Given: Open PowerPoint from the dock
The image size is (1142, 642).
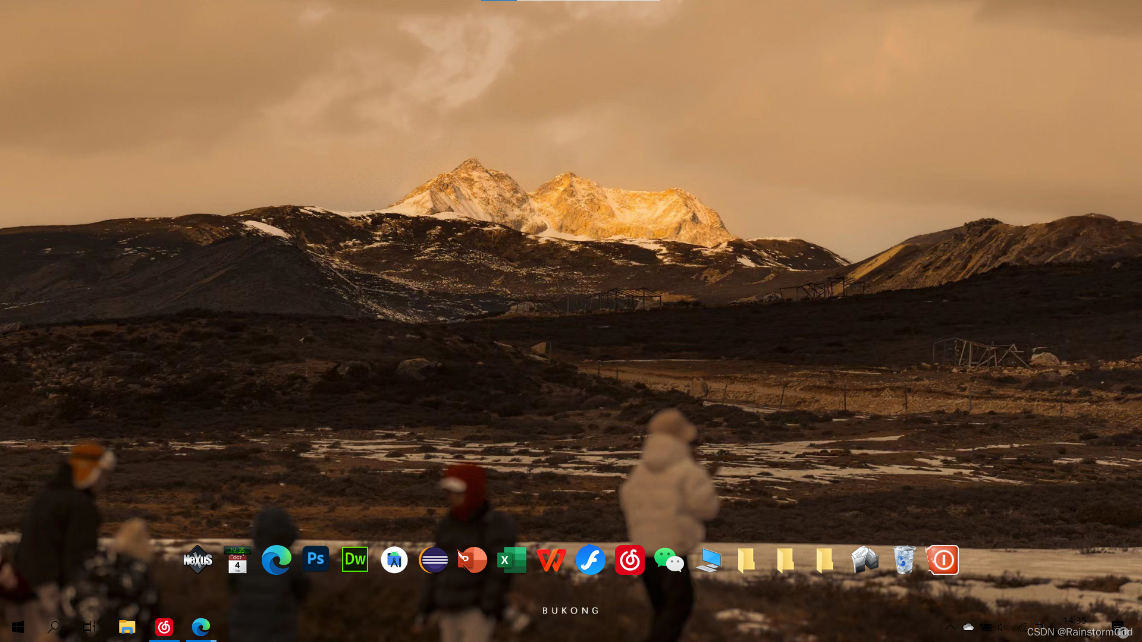Looking at the screenshot, I should tap(472, 560).
